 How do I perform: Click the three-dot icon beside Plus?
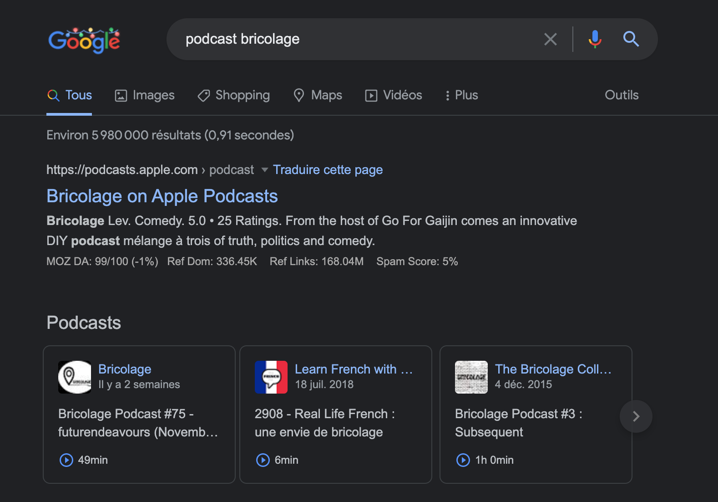coord(448,96)
